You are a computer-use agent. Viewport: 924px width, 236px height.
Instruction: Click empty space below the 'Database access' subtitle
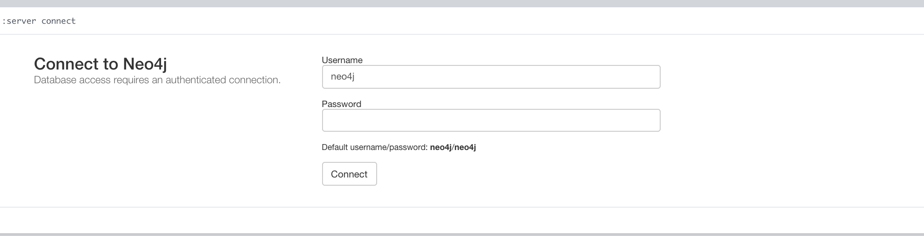point(156,137)
